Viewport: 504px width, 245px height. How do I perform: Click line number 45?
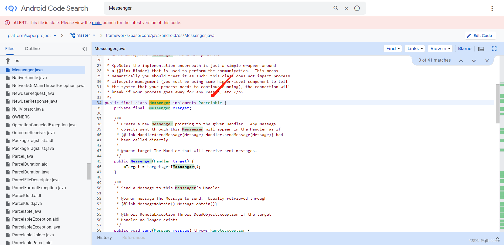click(x=99, y=161)
